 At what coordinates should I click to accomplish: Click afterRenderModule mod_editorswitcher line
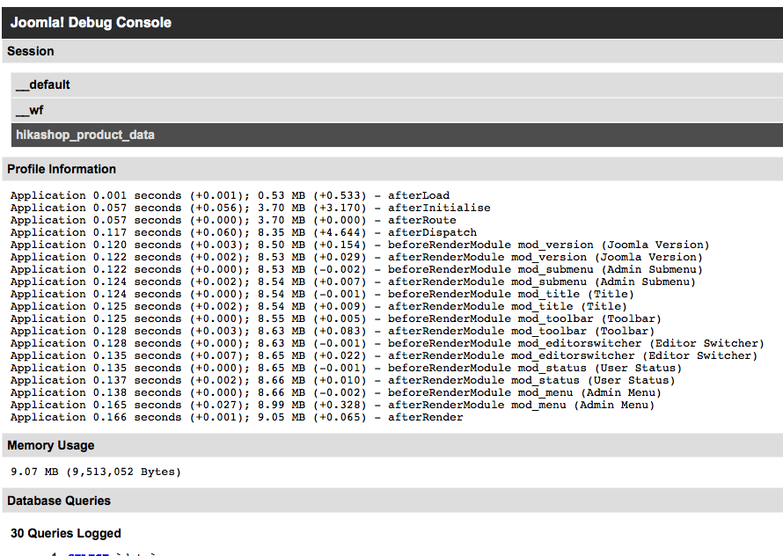[x=384, y=355]
